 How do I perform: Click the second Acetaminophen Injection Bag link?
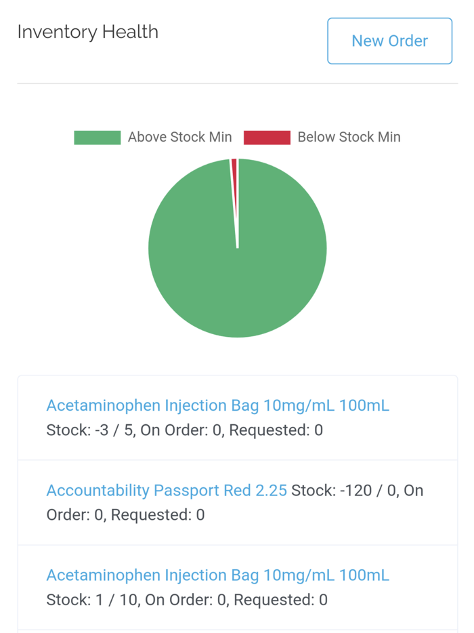[217, 575]
